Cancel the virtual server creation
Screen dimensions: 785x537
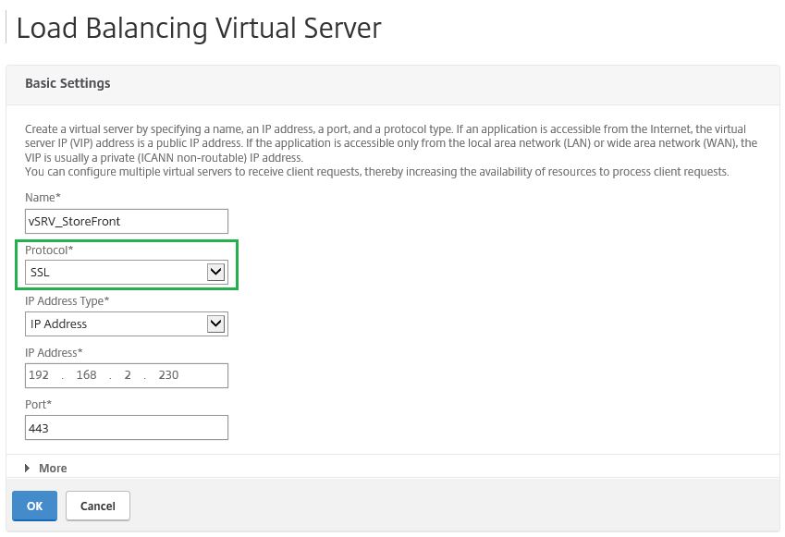click(97, 506)
